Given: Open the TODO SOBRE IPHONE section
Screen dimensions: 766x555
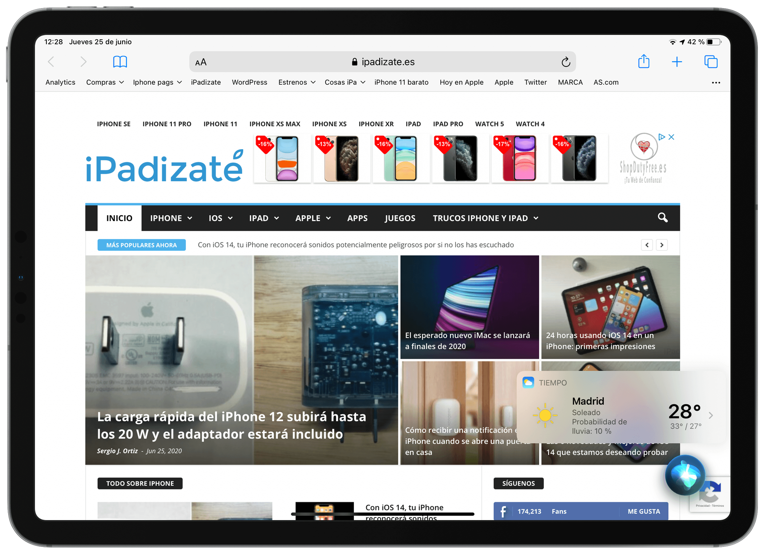Looking at the screenshot, I should pyautogui.click(x=140, y=483).
